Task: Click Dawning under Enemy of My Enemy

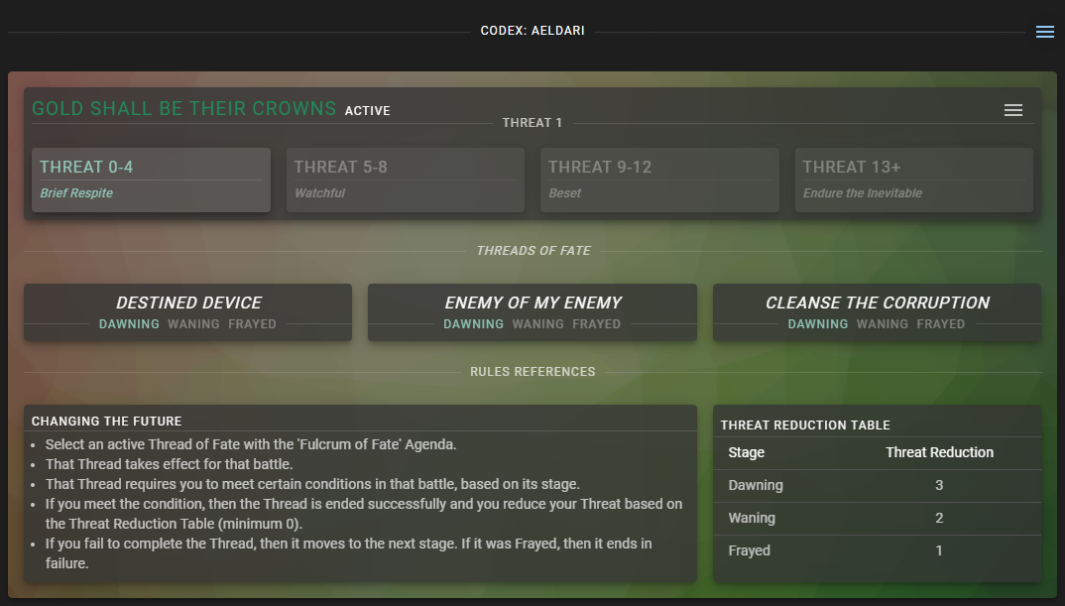Action: tap(473, 324)
